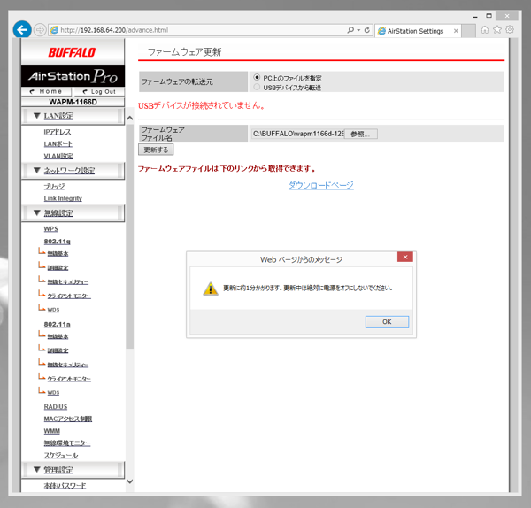This screenshot has height=508, width=531.
Task: Open the favorites star icon
Action: pyautogui.click(x=497, y=30)
